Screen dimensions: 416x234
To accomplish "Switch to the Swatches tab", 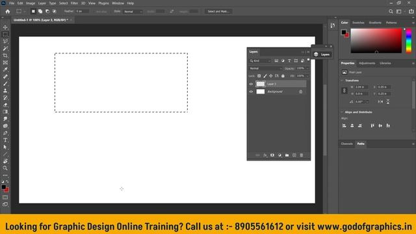I will coord(358,23).
